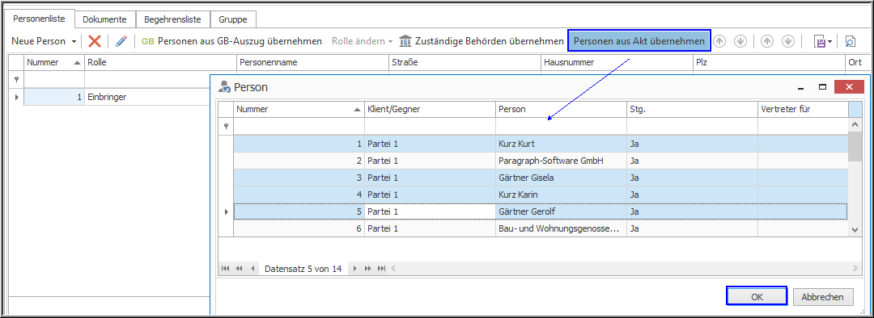Open the Begehrensliste tab

pos(173,19)
